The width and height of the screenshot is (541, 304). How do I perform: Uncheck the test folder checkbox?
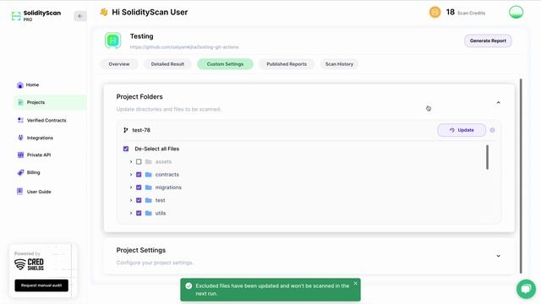coord(139,200)
